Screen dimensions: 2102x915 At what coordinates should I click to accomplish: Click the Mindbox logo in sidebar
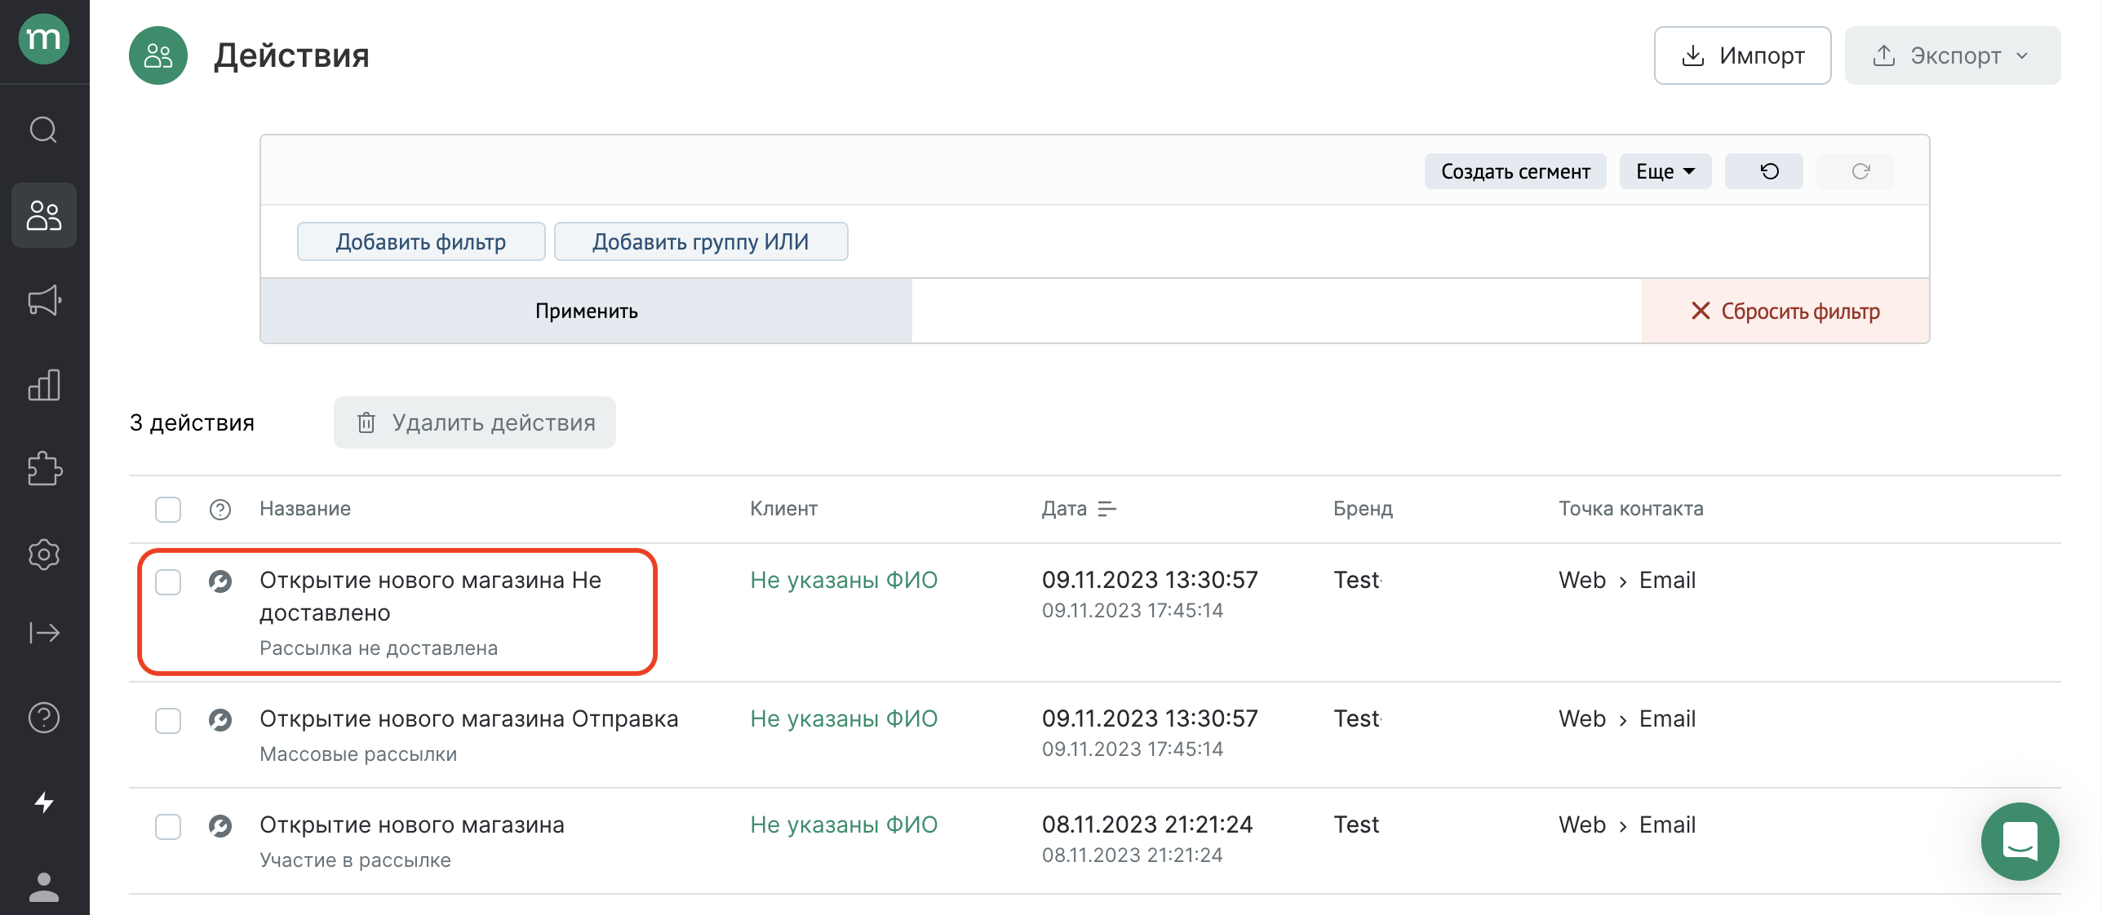(x=44, y=38)
